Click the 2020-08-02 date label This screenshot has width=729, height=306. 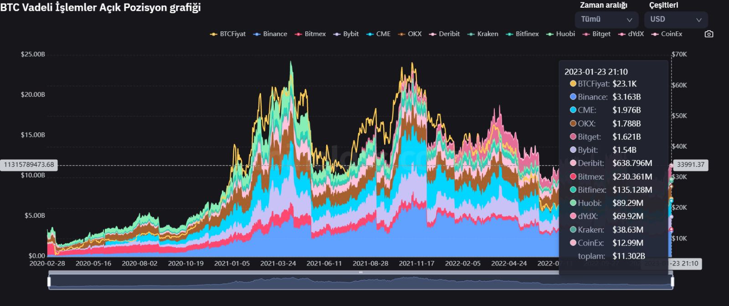point(139,263)
